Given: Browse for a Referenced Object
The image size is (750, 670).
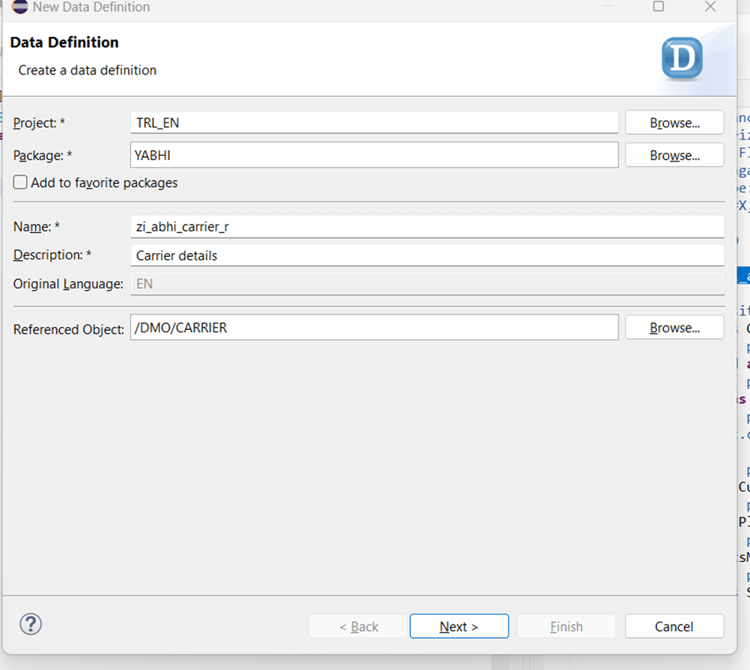Looking at the screenshot, I should click(674, 327).
